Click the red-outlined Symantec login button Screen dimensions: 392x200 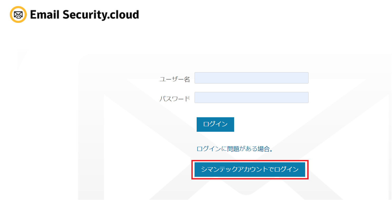(x=250, y=169)
